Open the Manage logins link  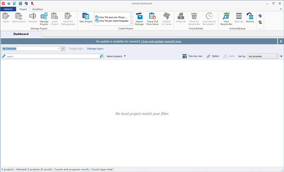click(x=95, y=49)
